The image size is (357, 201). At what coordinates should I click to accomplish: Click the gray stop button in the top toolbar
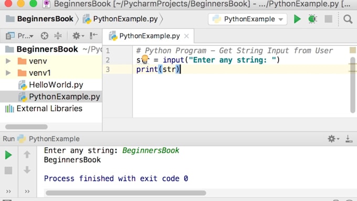pos(328,19)
